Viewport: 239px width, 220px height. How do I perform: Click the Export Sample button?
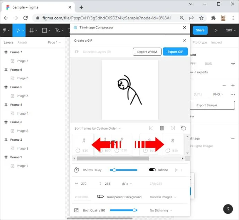[212, 105]
